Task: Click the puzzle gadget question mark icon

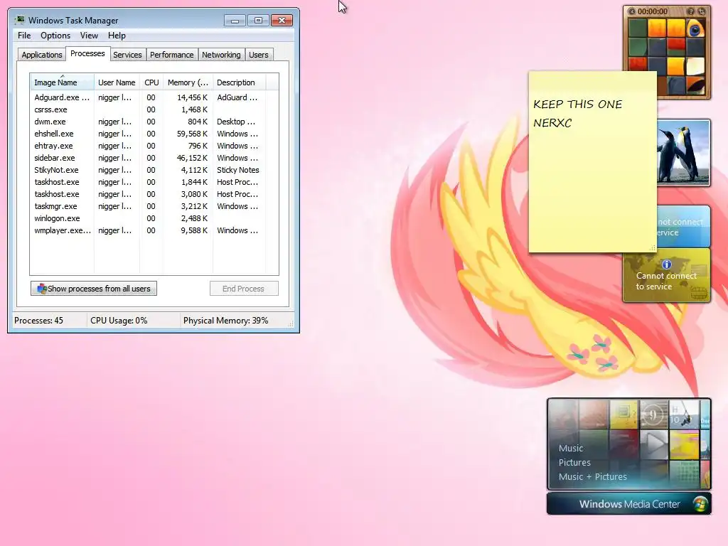Action: coord(691,11)
